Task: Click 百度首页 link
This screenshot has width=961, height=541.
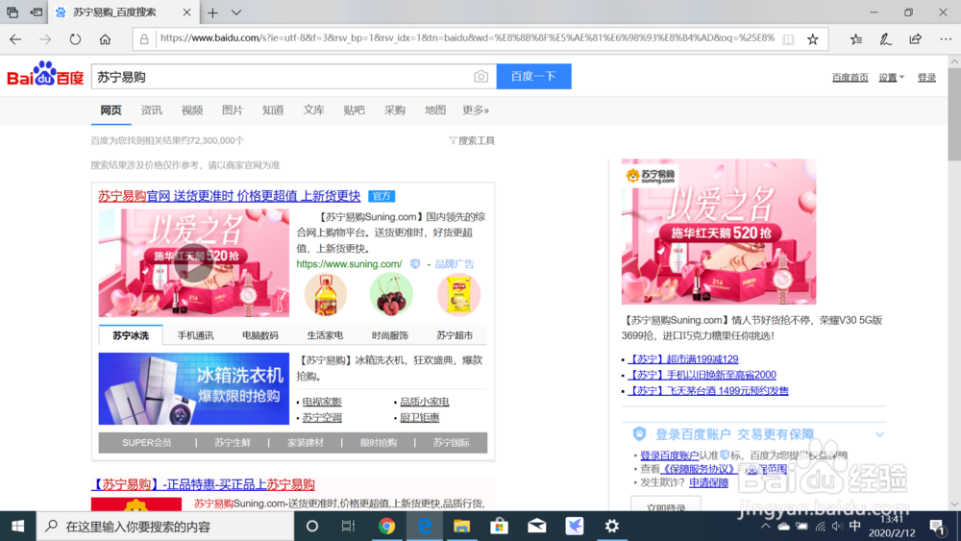Action: [850, 77]
